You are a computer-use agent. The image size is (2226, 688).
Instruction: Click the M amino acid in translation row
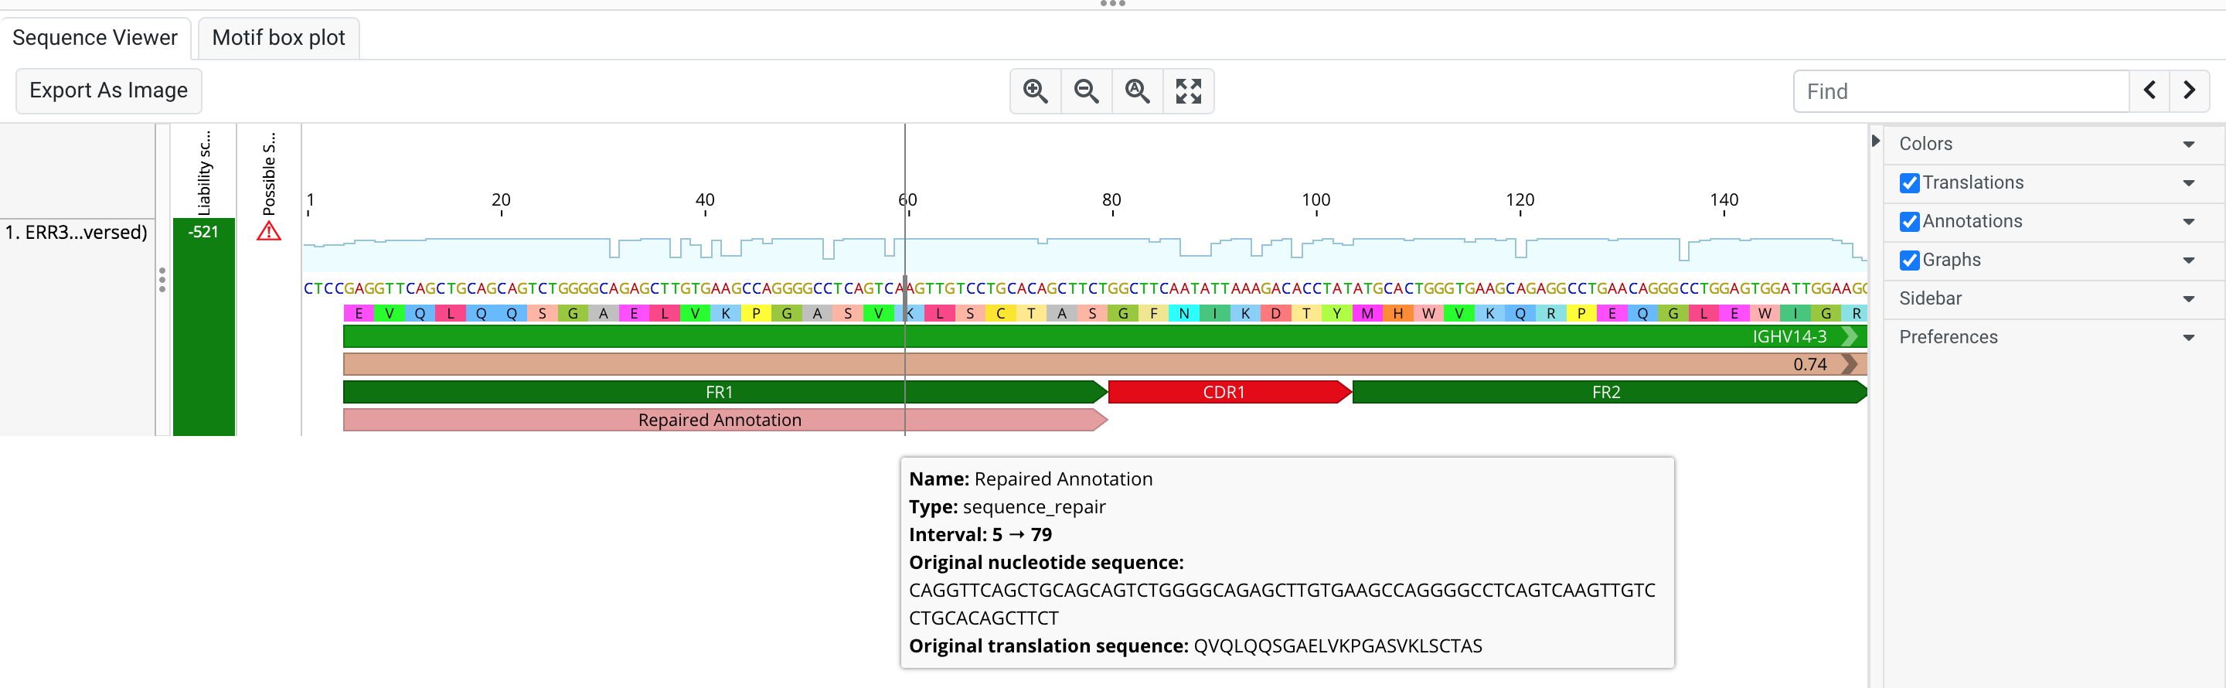pyautogui.click(x=1367, y=314)
